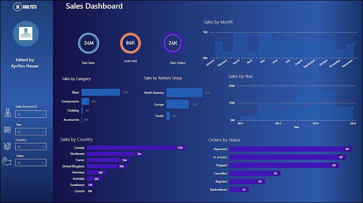363x203 pixels.
Task: Select the Canada sales bar
Action: pos(136,148)
